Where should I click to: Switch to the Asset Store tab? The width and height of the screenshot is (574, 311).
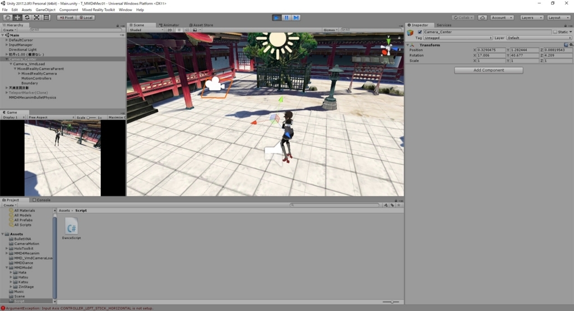pos(201,25)
